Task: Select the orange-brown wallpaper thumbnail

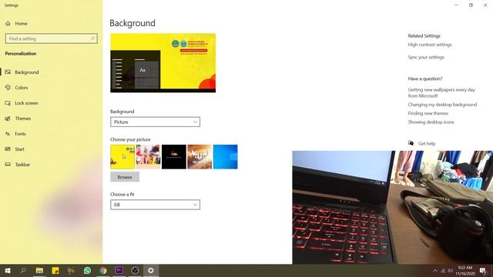Action: tap(200, 157)
